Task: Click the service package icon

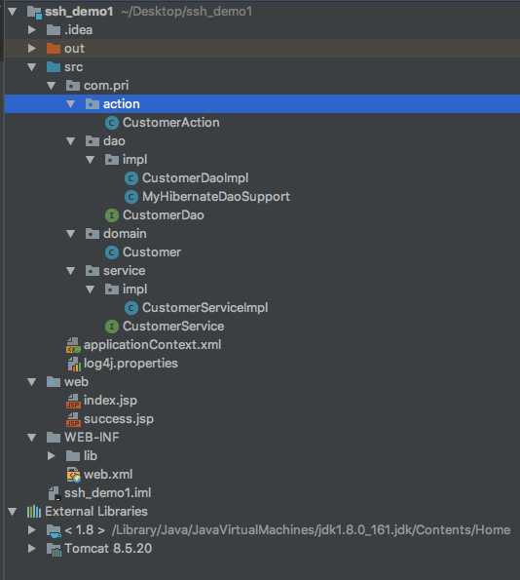Action: 93,271
